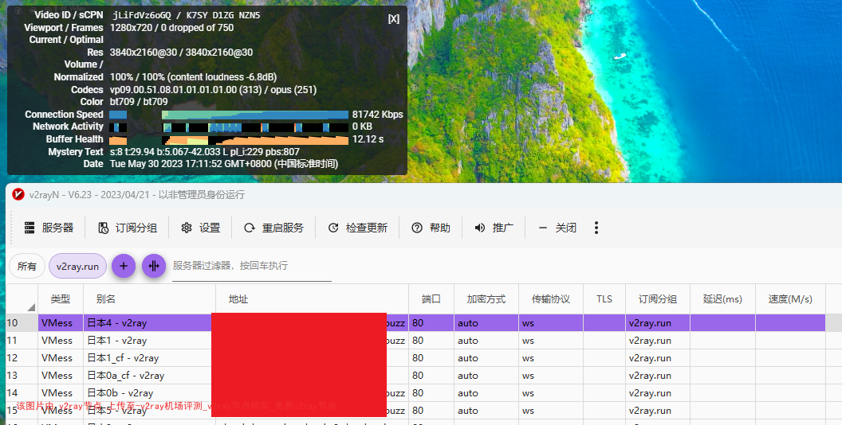
Task: Click the Buffer Health graph in stats overlay
Action: pyautogui.click(x=229, y=140)
